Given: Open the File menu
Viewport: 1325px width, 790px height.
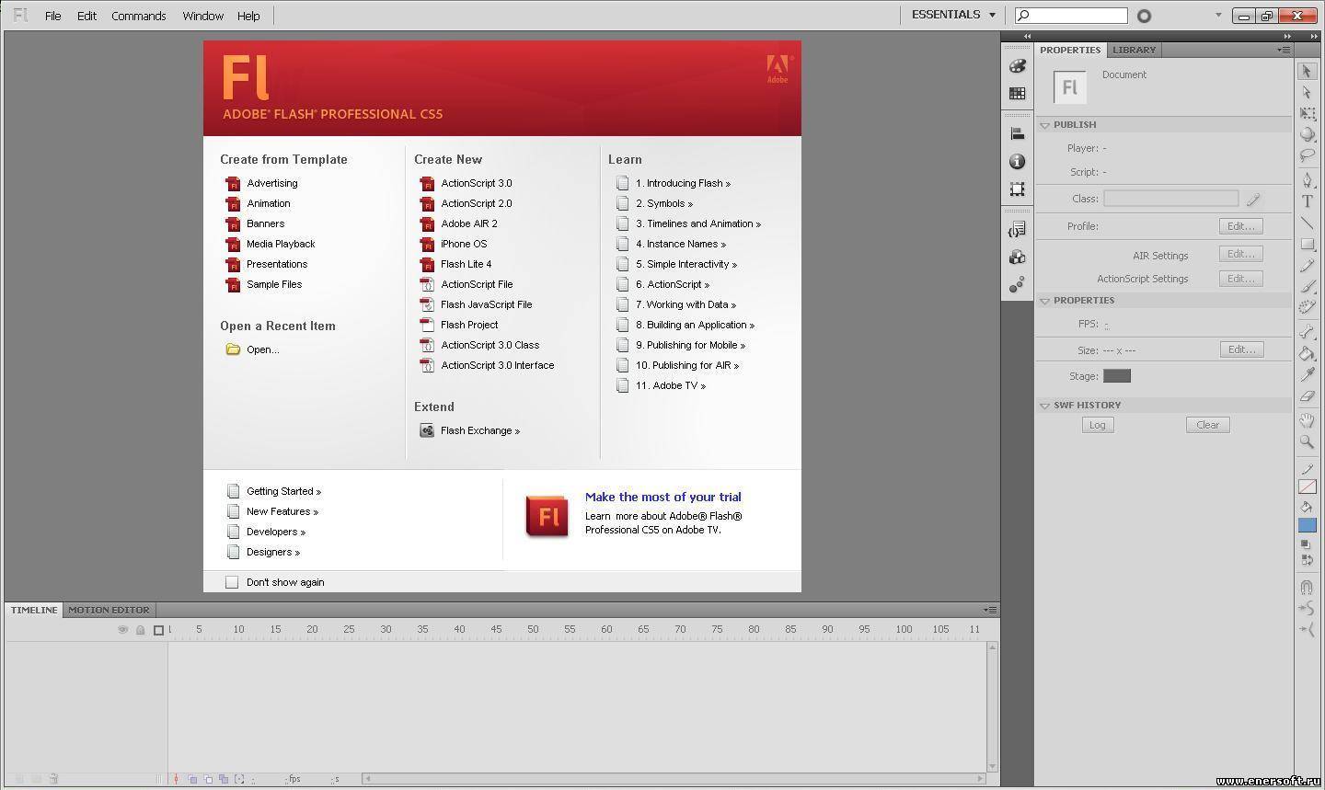Looking at the screenshot, I should [53, 16].
